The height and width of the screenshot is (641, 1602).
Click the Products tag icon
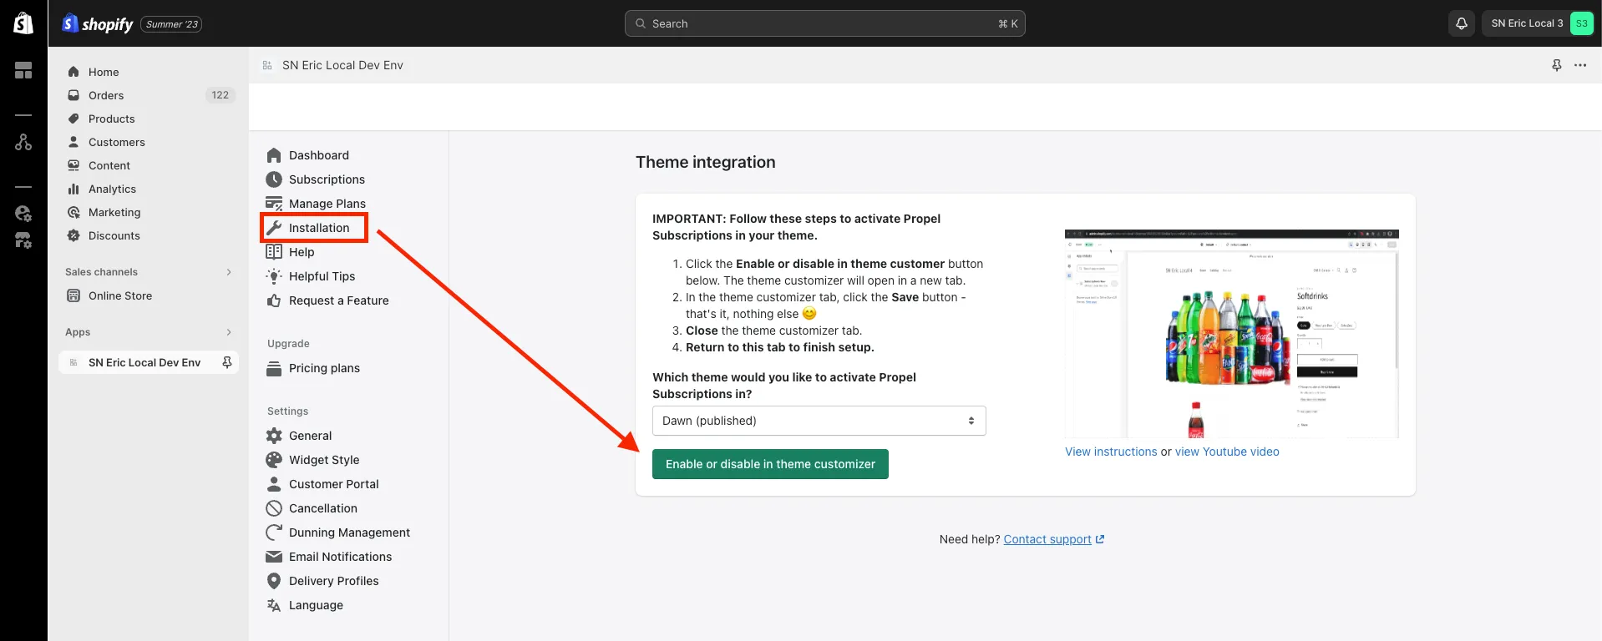coord(74,119)
